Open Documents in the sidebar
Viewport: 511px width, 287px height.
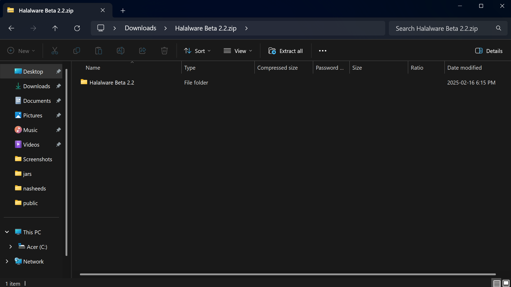31,101
